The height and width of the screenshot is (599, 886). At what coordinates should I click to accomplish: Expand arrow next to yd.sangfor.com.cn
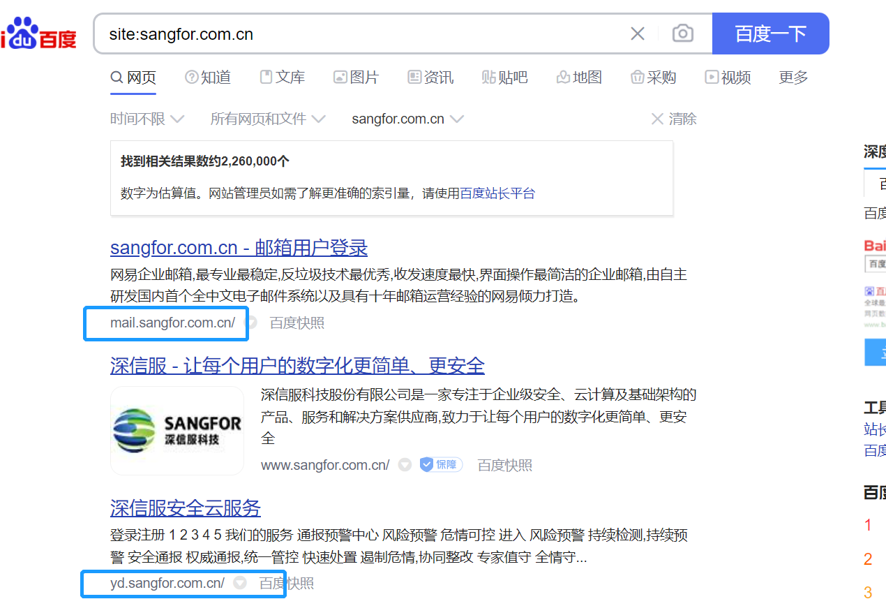(240, 583)
